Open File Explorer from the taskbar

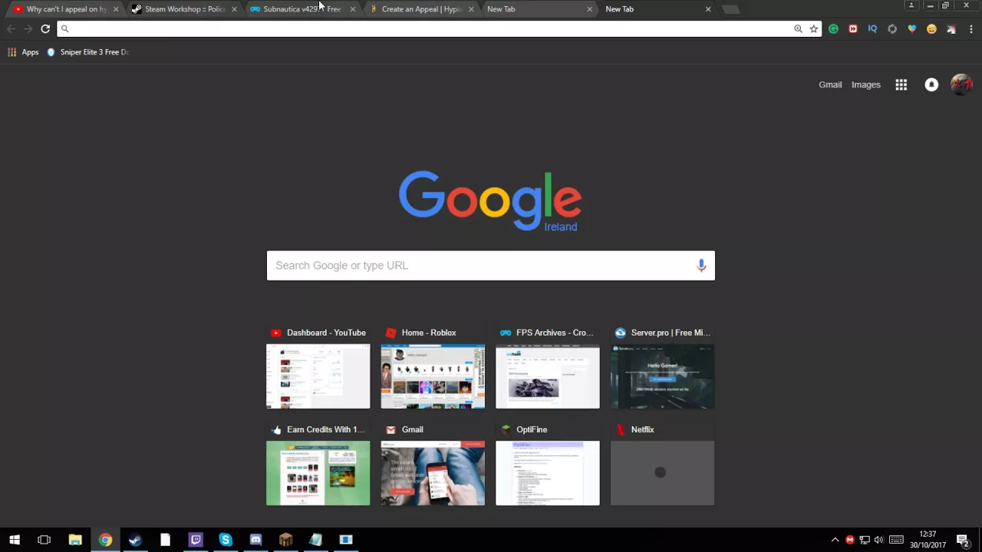point(75,540)
